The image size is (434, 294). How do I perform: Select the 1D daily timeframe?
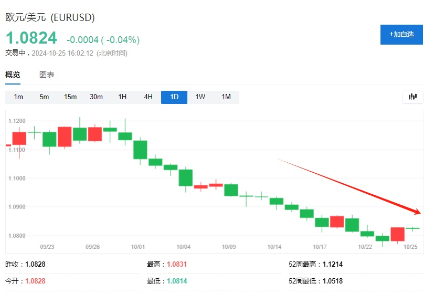174,97
